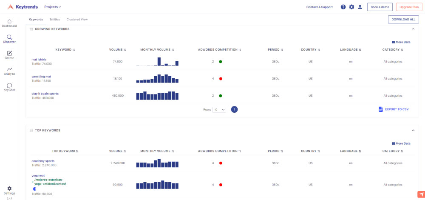
Task: Click the help question mark icon
Action: coord(343,7)
